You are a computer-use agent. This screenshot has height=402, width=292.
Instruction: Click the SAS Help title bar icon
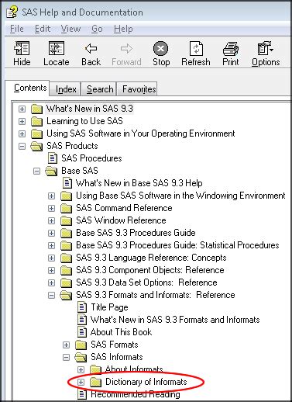coord(12,12)
